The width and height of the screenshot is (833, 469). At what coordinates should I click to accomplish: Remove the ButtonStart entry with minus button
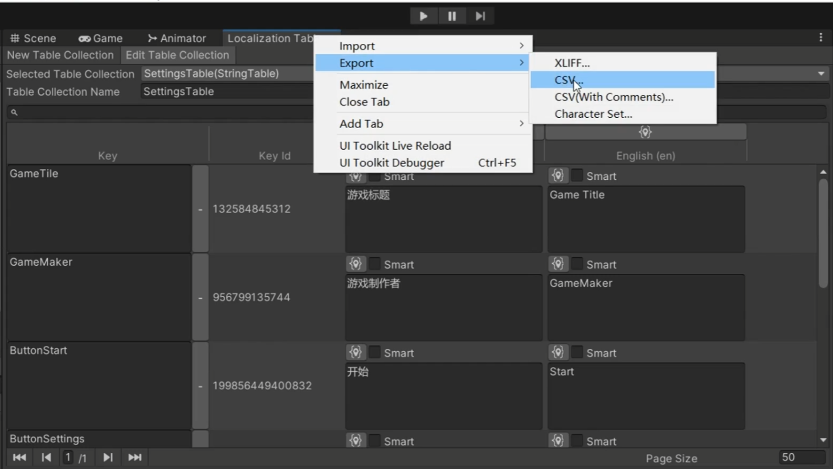pyautogui.click(x=200, y=386)
